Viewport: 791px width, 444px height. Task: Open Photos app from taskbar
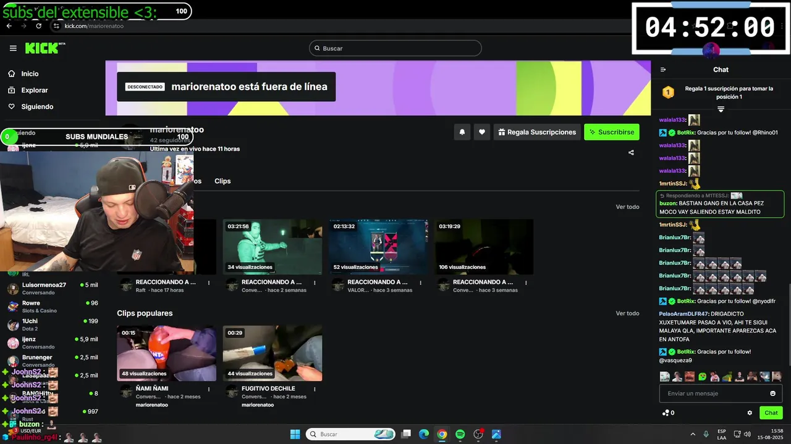click(x=496, y=434)
